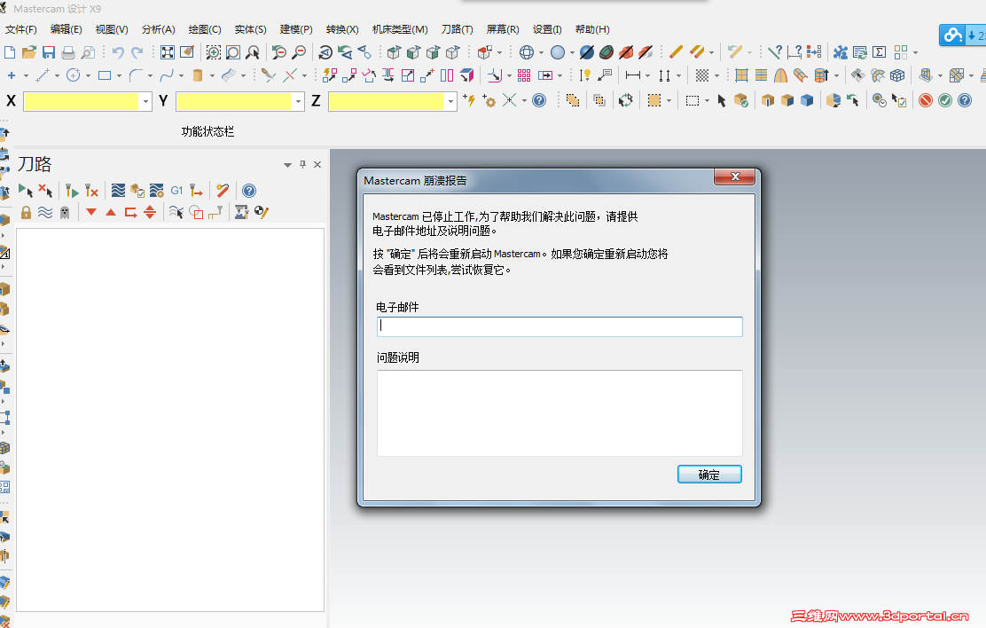The image size is (986, 628).
Task: Open the X coordinate dropdown arrow
Action: click(x=146, y=101)
